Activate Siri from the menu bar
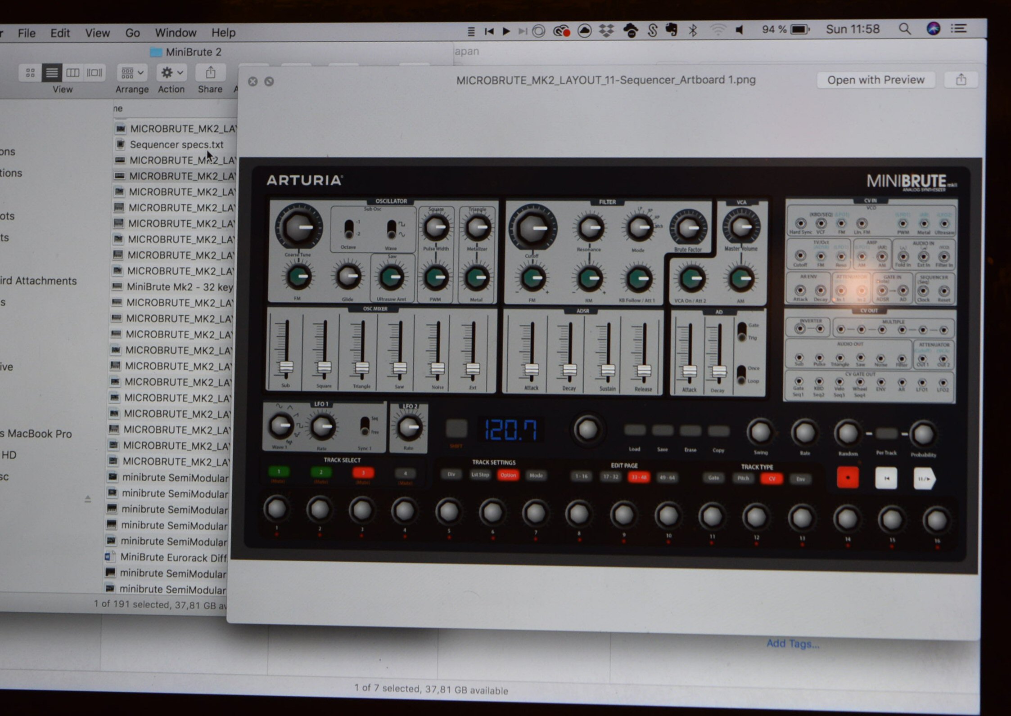Viewport: 1011px width, 716px height. [933, 29]
